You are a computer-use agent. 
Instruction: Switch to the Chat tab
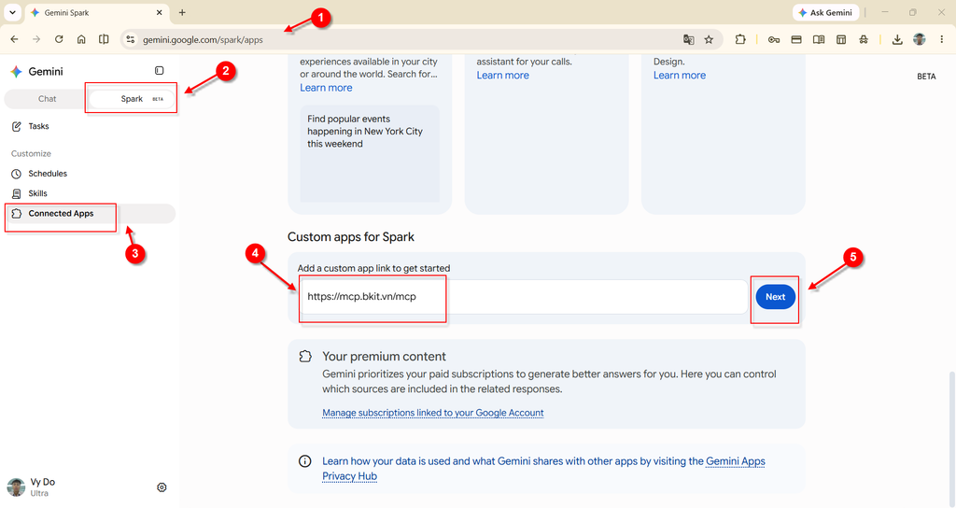tap(47, 99)
